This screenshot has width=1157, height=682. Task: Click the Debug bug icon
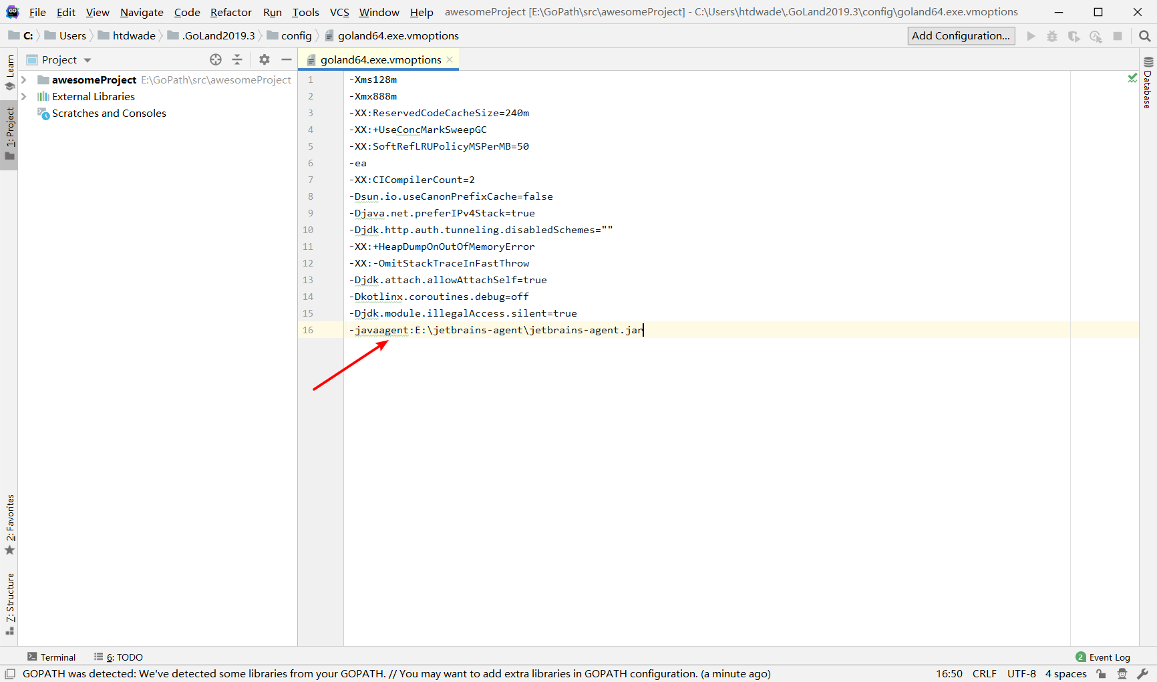1052,36
